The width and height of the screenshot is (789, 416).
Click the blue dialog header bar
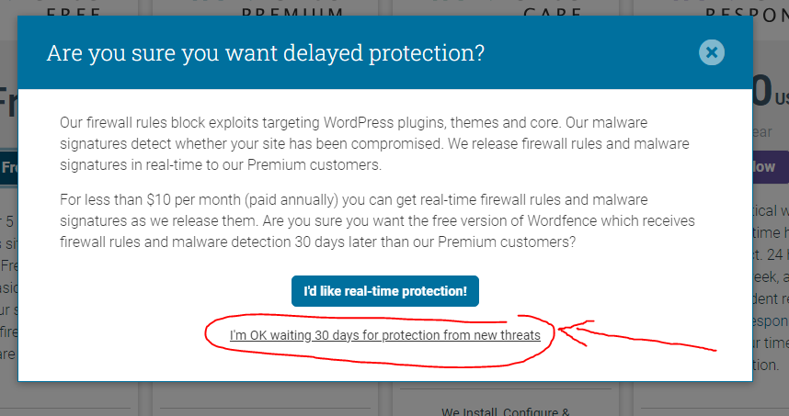(x=385, y=52)
